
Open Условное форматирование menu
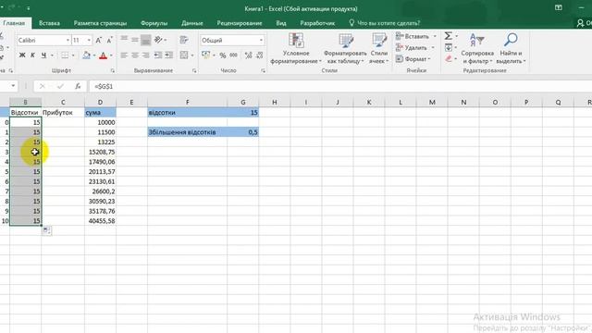(296, 48)
